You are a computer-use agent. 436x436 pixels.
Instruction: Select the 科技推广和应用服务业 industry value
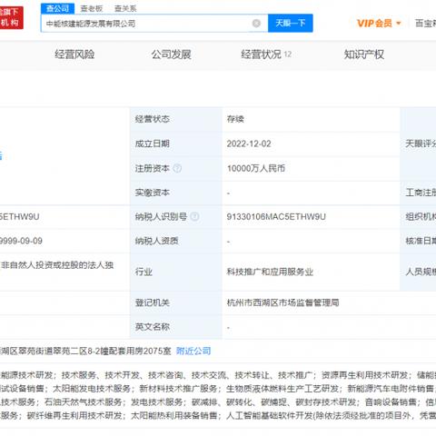270,272
